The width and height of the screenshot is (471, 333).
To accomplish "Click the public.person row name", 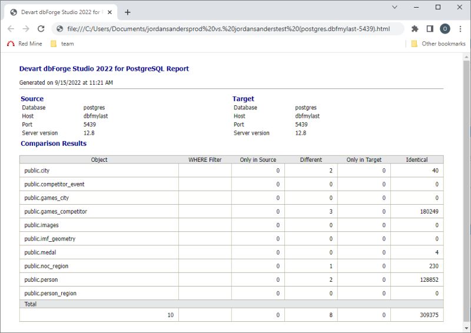I will pyautogui.click(x=41, y=280).
